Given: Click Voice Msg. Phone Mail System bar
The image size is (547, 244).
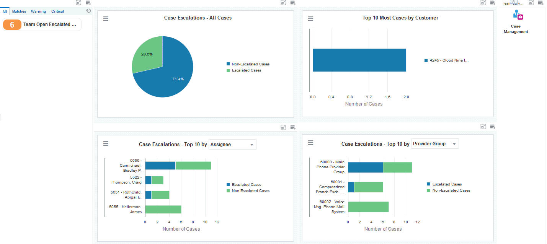Looking at the screenshot, I should tap(368, 207).
